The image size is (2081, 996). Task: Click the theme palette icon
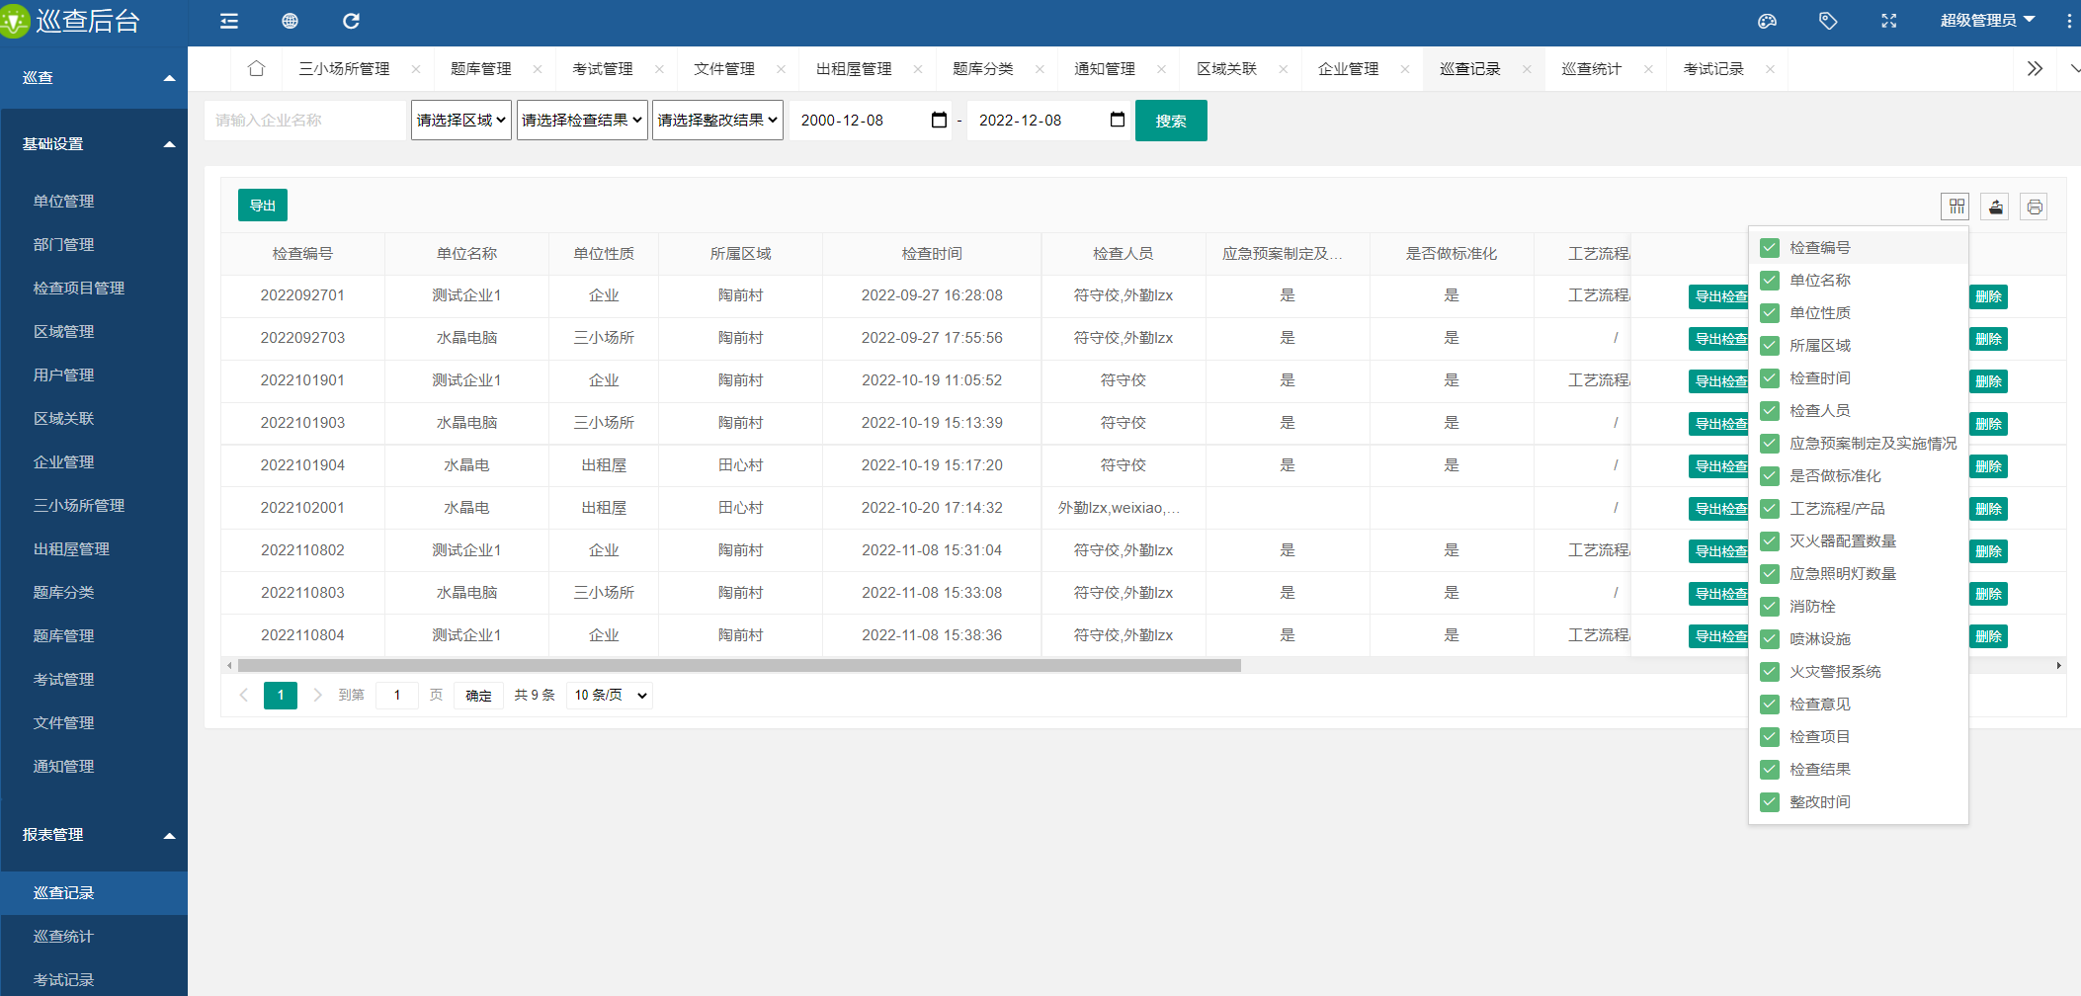[1768, 20]
